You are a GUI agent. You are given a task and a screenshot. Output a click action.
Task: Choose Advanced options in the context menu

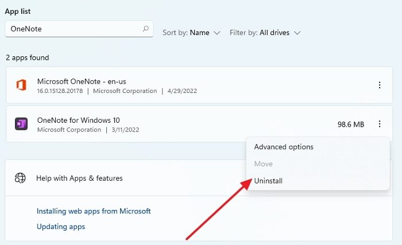tap(284, 147)
